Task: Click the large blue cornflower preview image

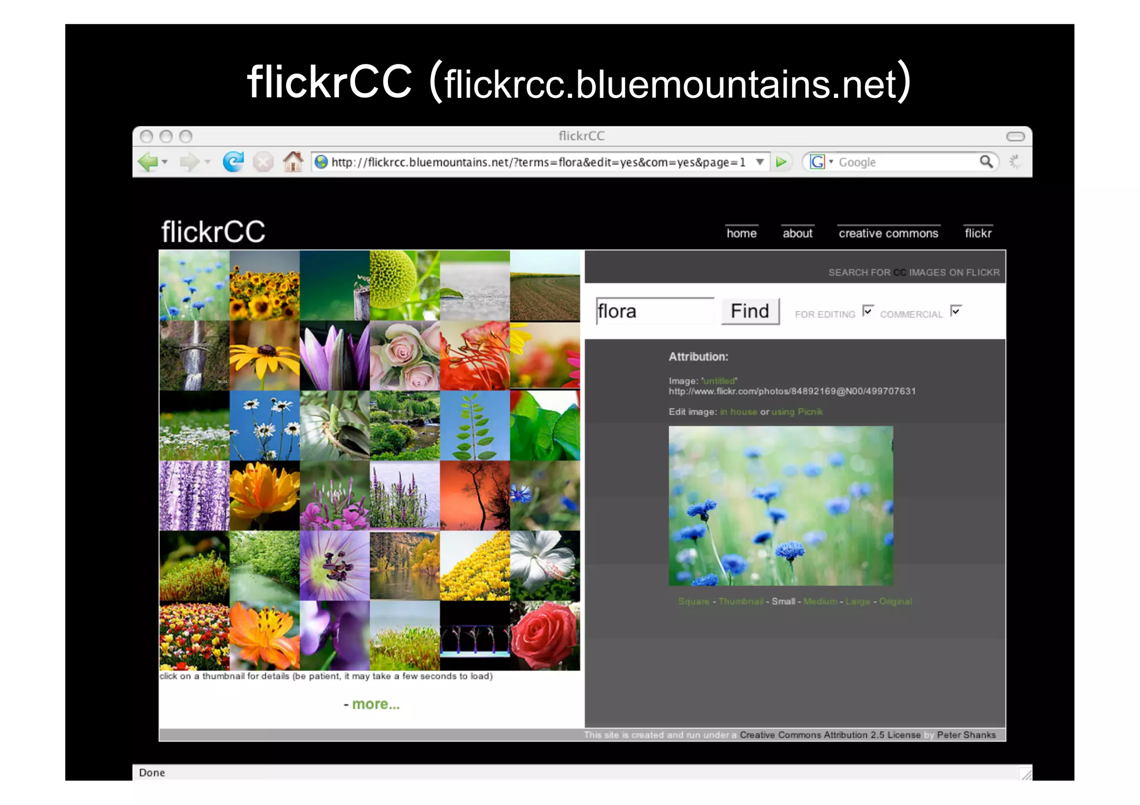Action: (781, 506)
